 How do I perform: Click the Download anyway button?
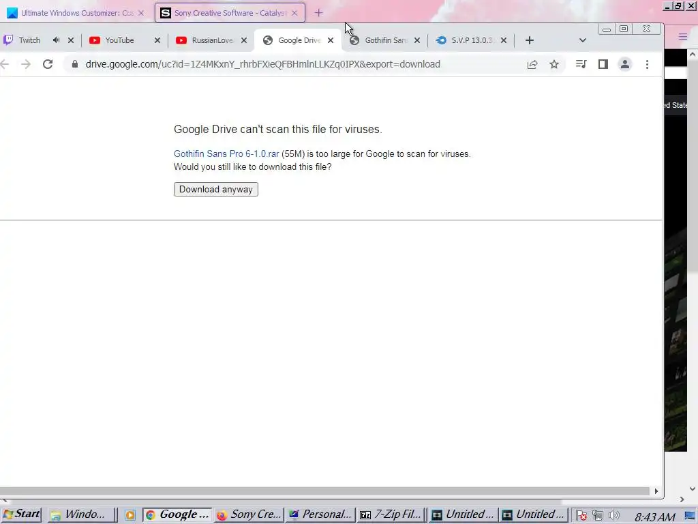[216, 190]
